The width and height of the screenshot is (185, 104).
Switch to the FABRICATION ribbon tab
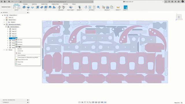(55, 4)
